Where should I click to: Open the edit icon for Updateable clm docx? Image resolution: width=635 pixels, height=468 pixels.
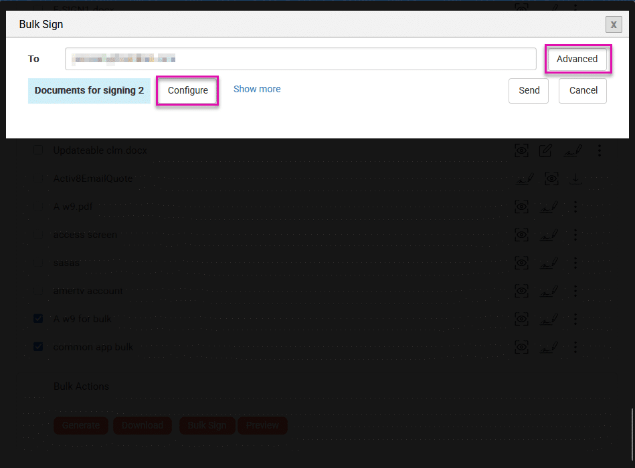[545, 150]
